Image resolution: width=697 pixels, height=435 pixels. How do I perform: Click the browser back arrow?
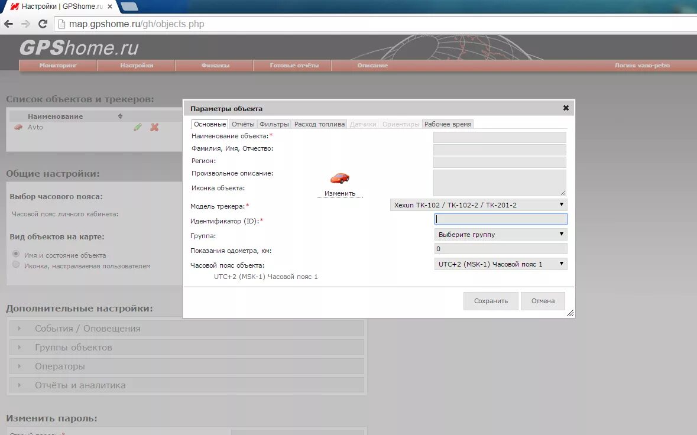(x=8, y=24)
